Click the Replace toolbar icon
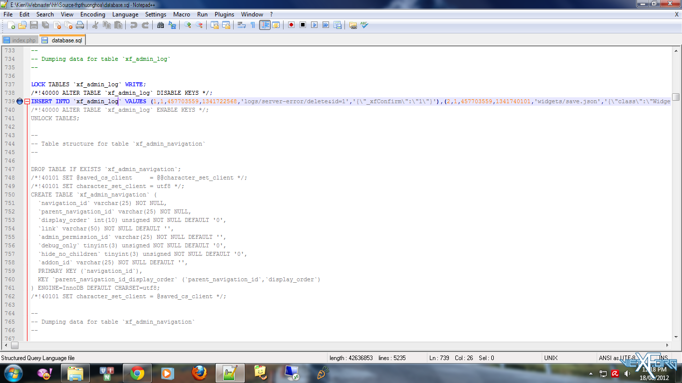This screenshot has width=682, height=383. [172, 25]
